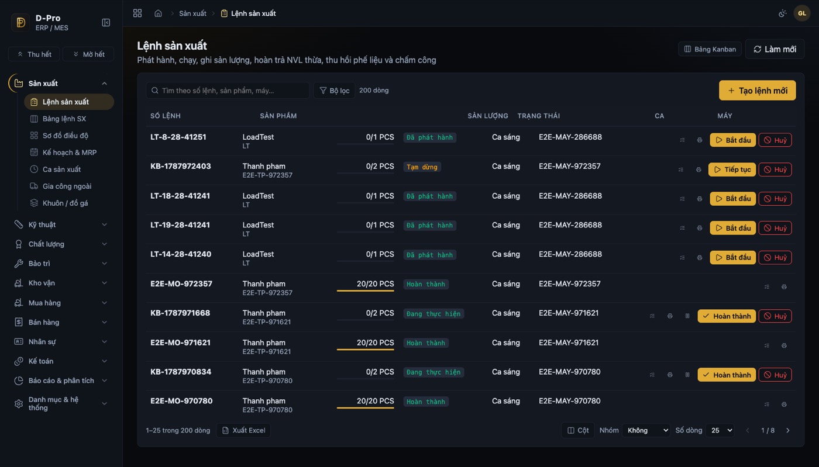Switch to the Bảng Kanban view
Screen dimensions: 819x467
coord(710,49)
